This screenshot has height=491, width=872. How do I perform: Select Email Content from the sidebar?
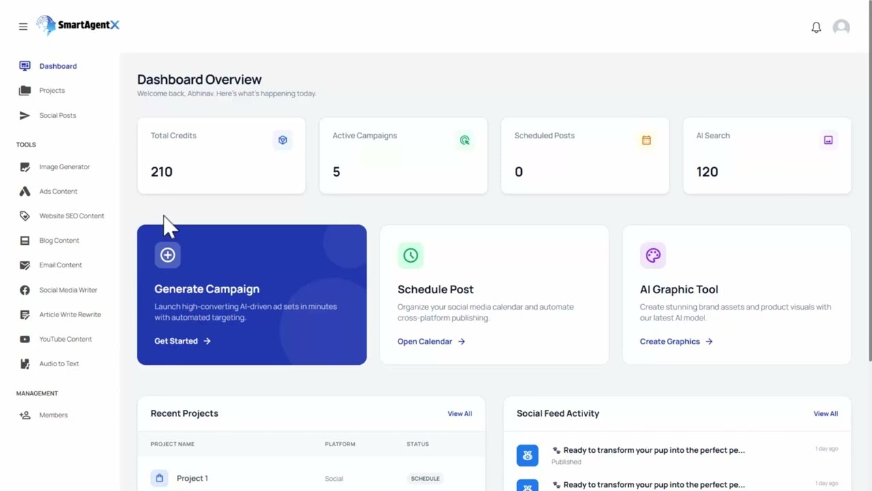pos(60,265)
